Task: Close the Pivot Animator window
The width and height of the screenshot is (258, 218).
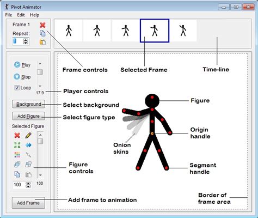Action: point(248,7)
